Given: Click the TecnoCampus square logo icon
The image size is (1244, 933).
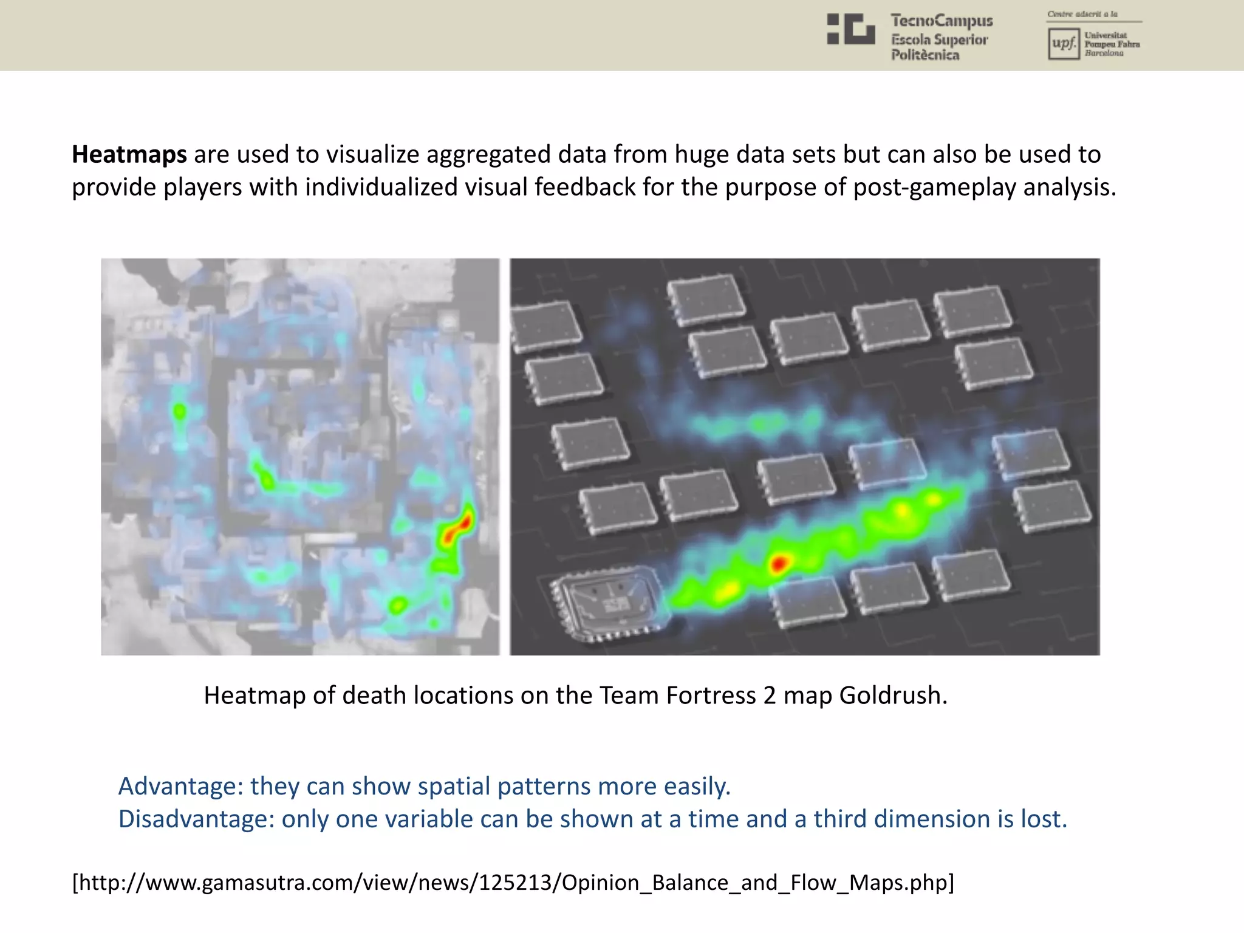Looking at the screenshot, I should pos(851,29).
